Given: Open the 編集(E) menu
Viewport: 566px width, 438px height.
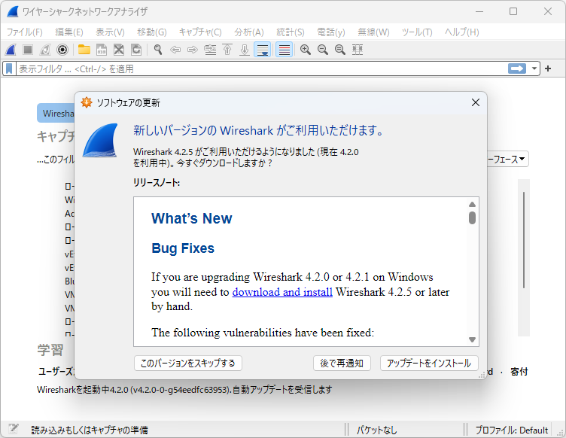Looking at the screenshot, I should pyautogui.click(x=69, y=32).
